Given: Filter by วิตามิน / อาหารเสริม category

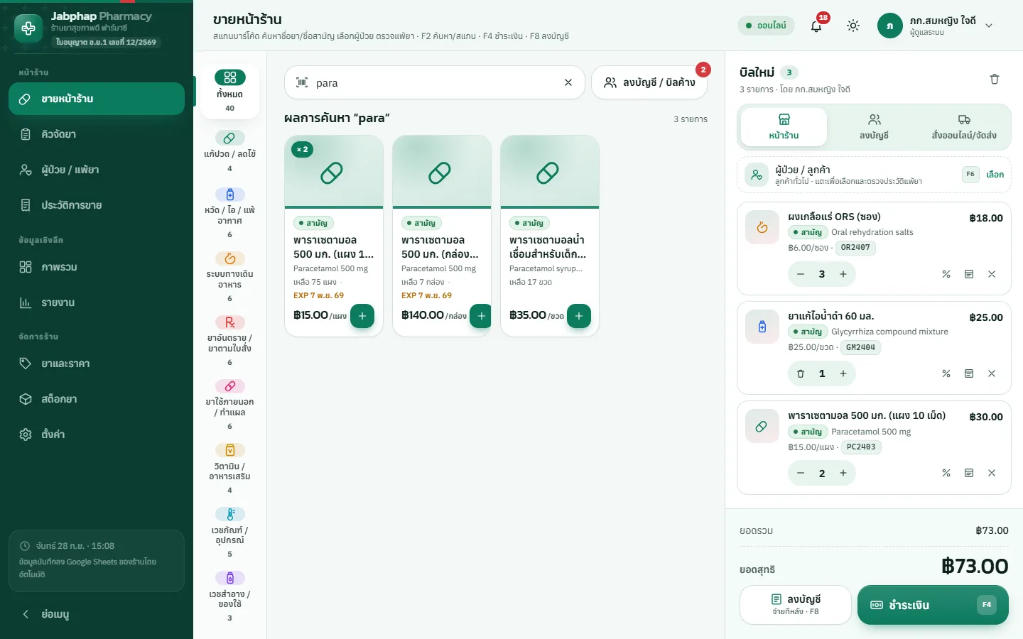Looking at the screenshot, I should coord(229,468).
